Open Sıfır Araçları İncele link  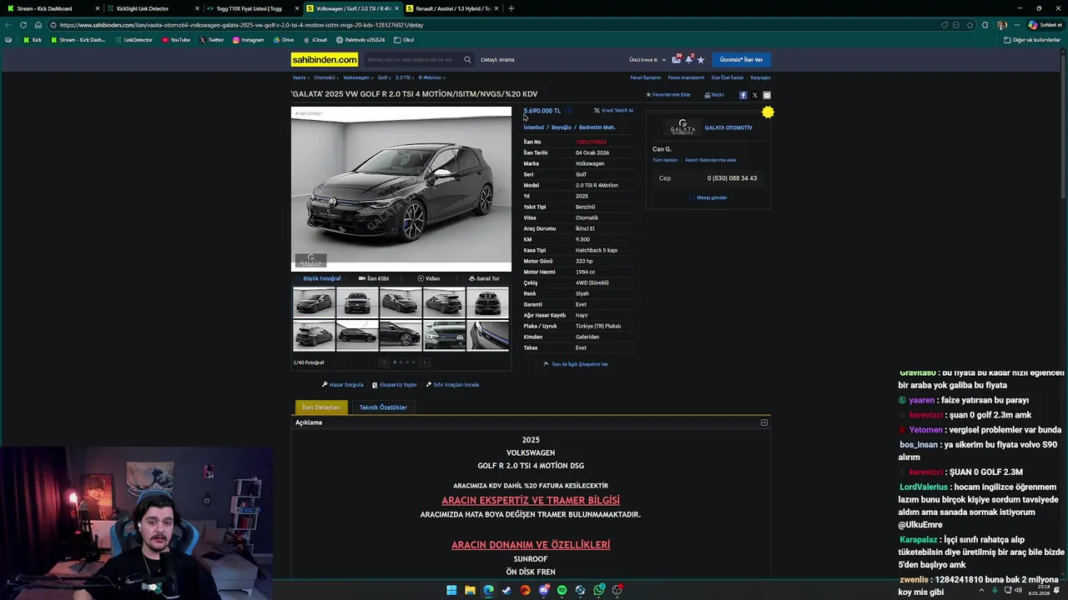[452, 385]
